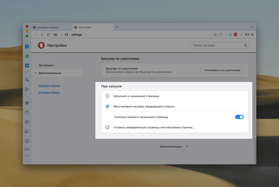Open synced tabs icon in the sidebar
Screen dimensions: 279x187
(x=27, y=132)
